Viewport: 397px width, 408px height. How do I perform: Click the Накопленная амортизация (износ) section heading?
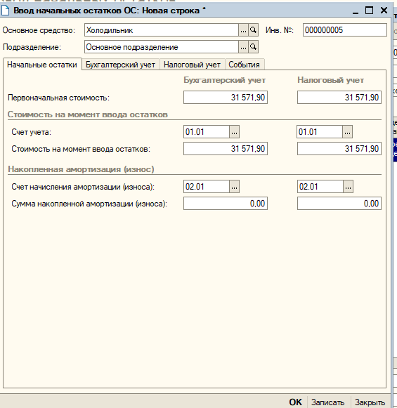coord(81,169)
